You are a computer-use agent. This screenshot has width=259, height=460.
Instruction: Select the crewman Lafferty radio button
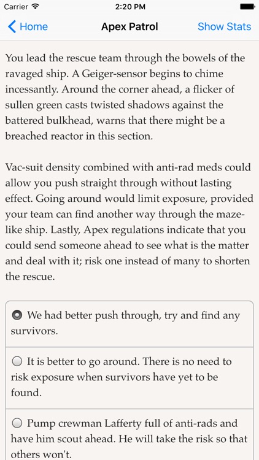(x=17, y=423)
